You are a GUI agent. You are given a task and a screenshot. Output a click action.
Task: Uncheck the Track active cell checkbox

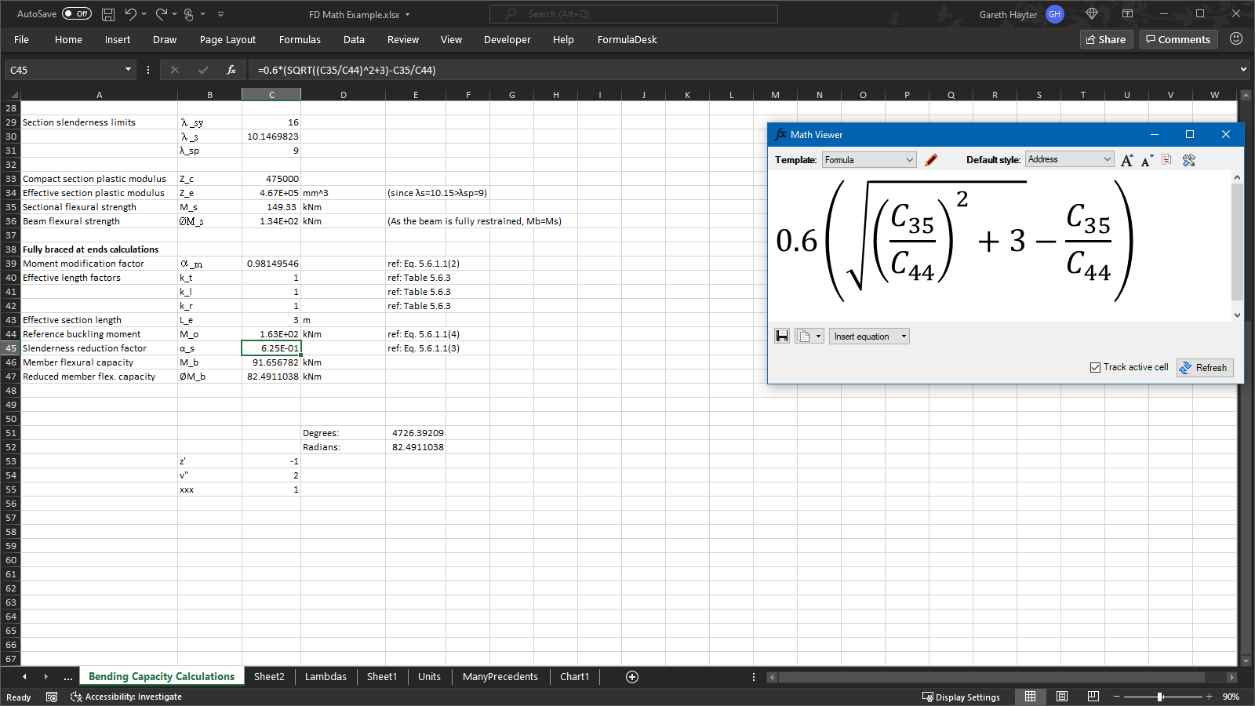coord(1095,367)
